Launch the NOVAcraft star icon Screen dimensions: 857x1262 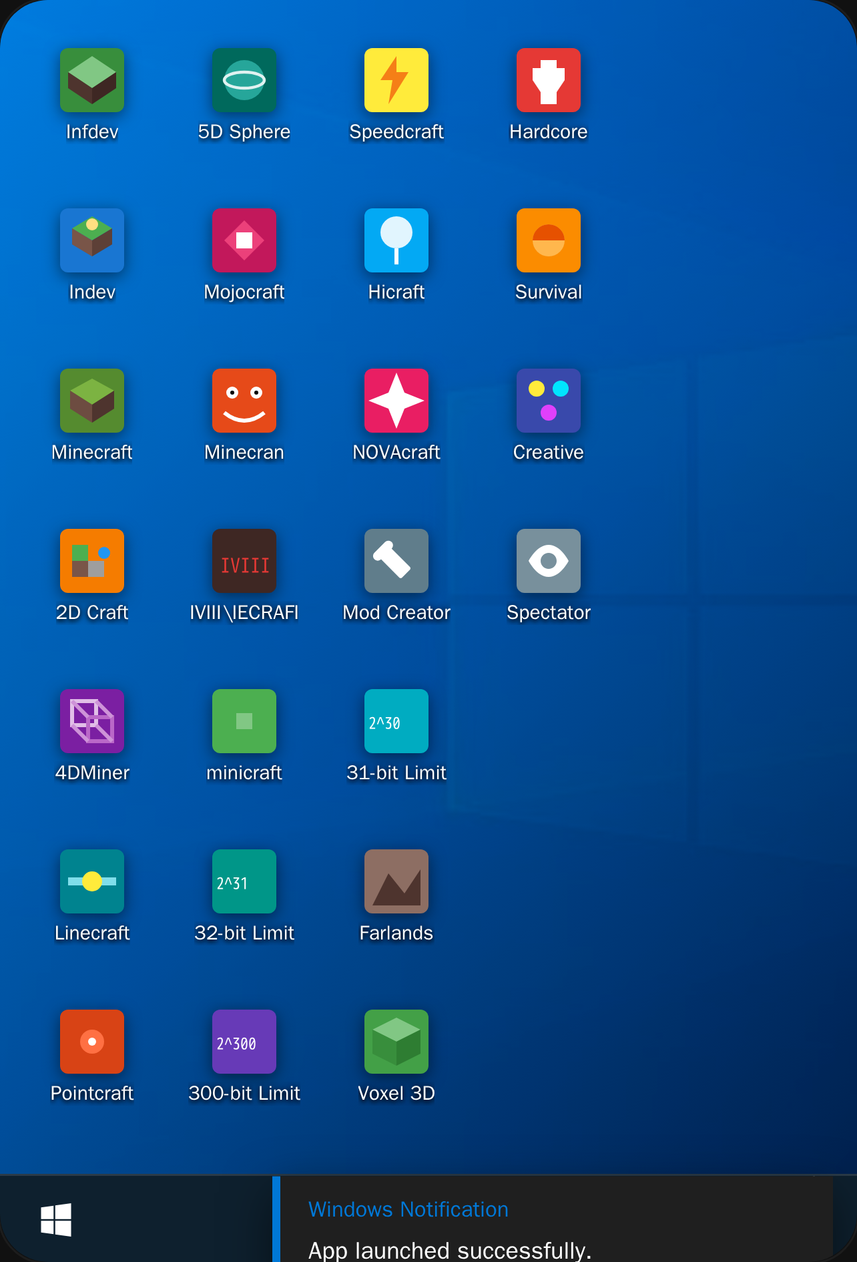pyautogui.click(x=396, y=401)
